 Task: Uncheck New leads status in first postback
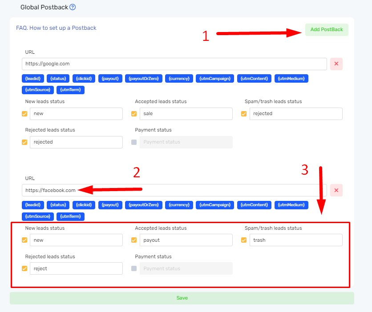click(24, 114)
